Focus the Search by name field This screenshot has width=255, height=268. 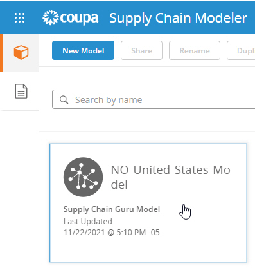point(154,99)
